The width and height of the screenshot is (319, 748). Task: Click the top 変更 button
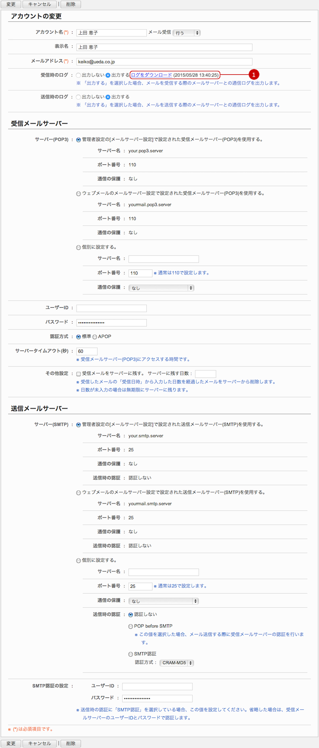(x=11, y=4)
